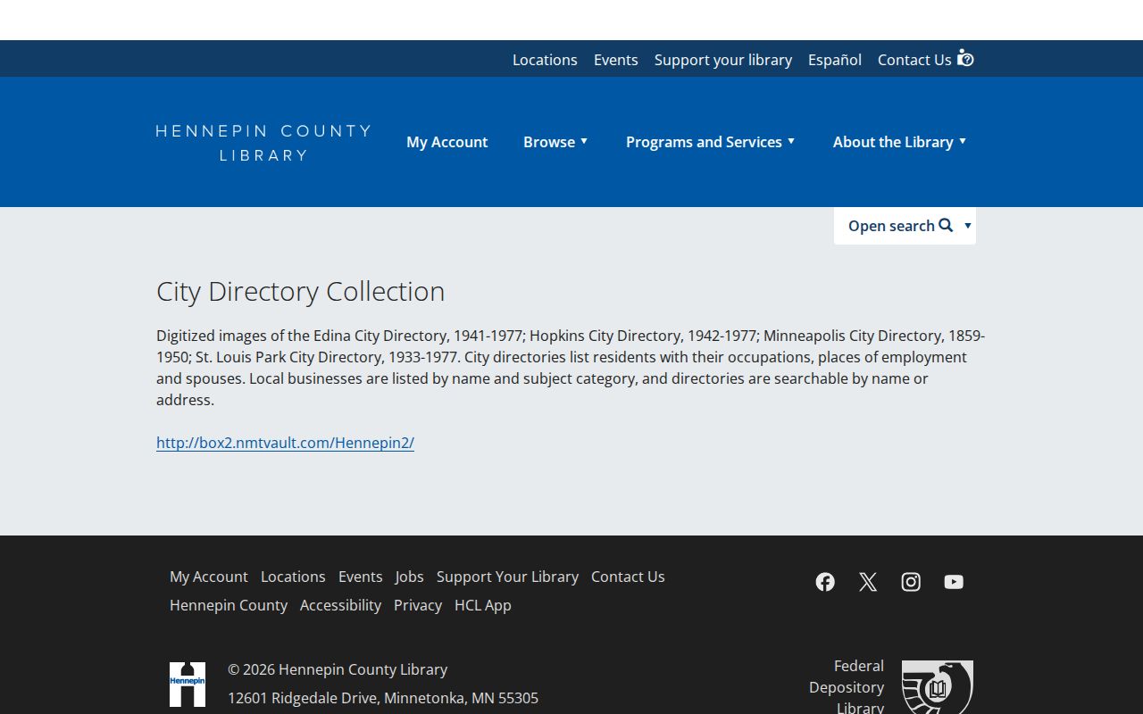Open the footer Locations link
1143x714 pixels.
[x=293, y=577]
